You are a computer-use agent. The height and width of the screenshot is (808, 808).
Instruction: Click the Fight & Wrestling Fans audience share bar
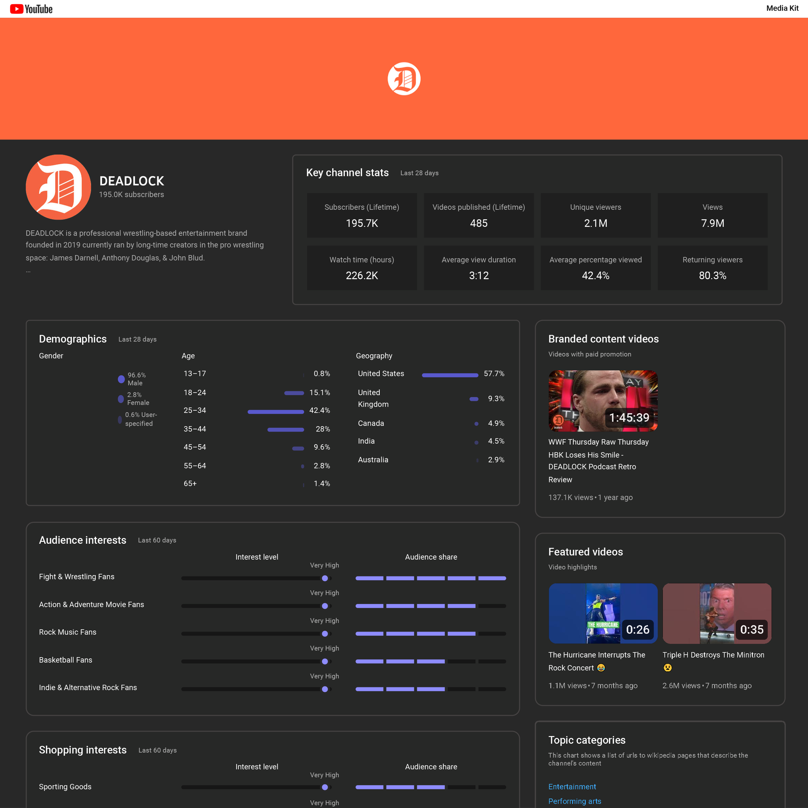coord(431,578)
